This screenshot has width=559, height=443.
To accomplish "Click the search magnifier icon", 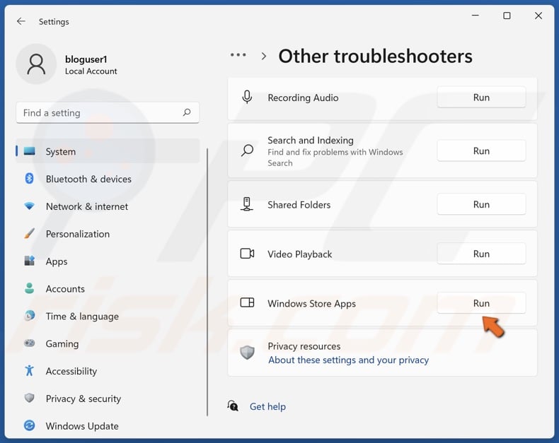I will pos(187,112).
